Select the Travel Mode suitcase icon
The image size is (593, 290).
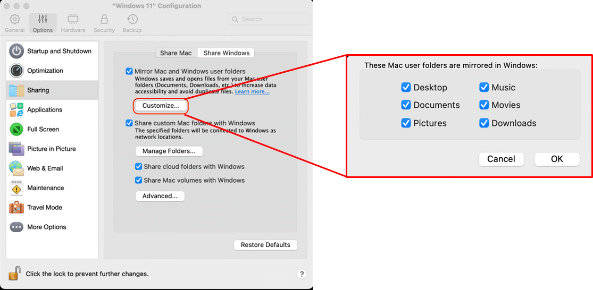click(16, 208)
